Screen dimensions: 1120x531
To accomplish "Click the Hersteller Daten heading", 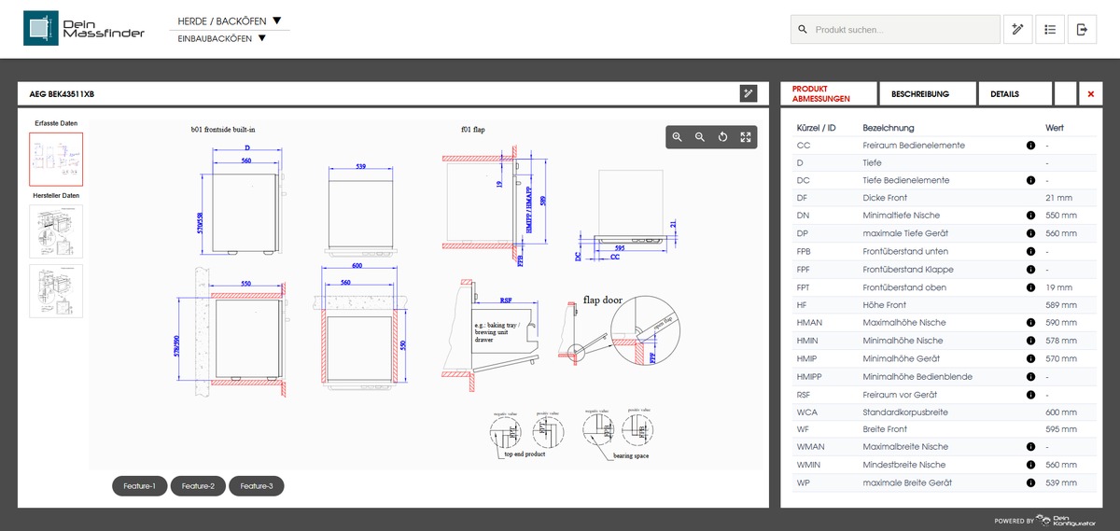I will [x=56, y=196].
